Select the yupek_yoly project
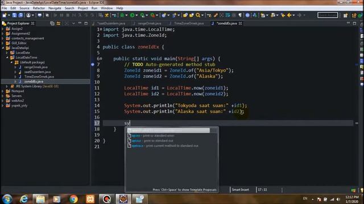Image resolution: width=364 pixels, height=204 pixels. [x=19, y=105]
